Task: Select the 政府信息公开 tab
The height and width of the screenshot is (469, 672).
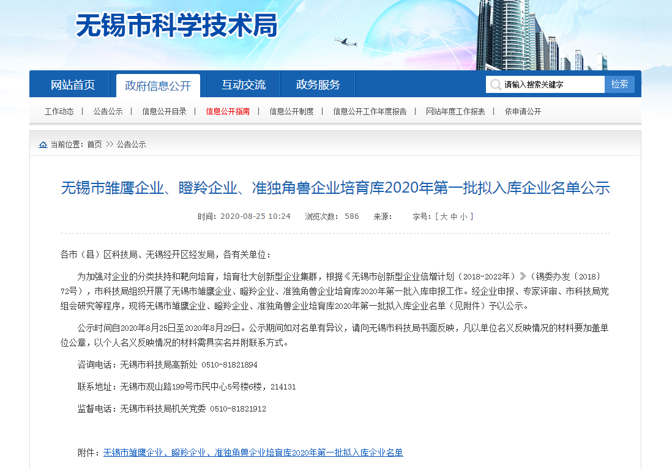Action: pos(158,86)
